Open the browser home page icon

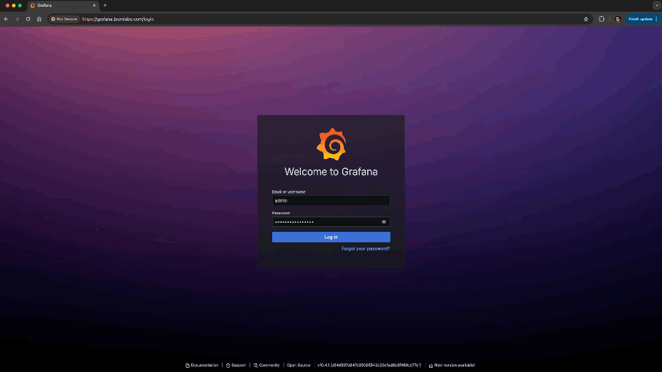point(39,19)
